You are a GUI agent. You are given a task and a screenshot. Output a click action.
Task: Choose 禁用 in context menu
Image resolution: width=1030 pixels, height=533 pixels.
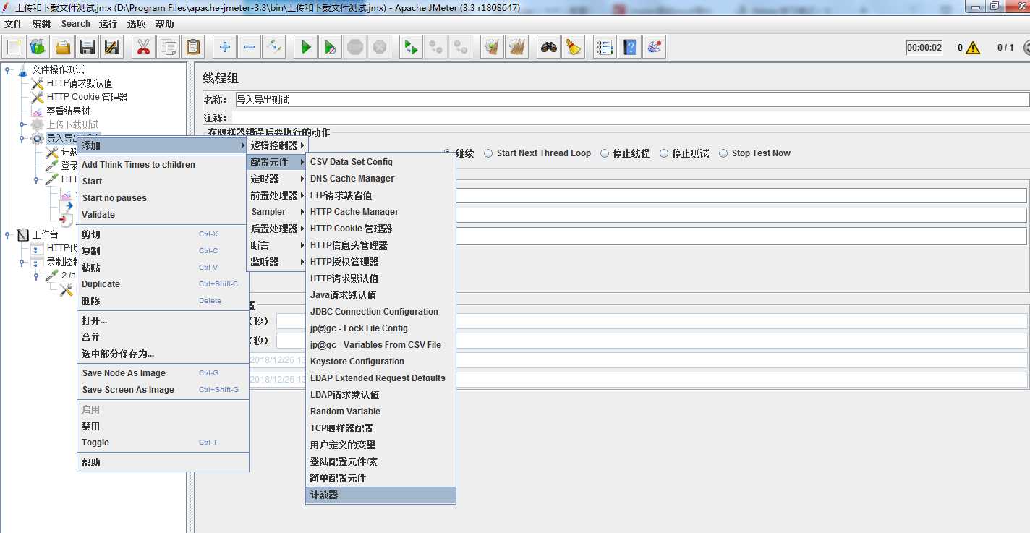163,427
